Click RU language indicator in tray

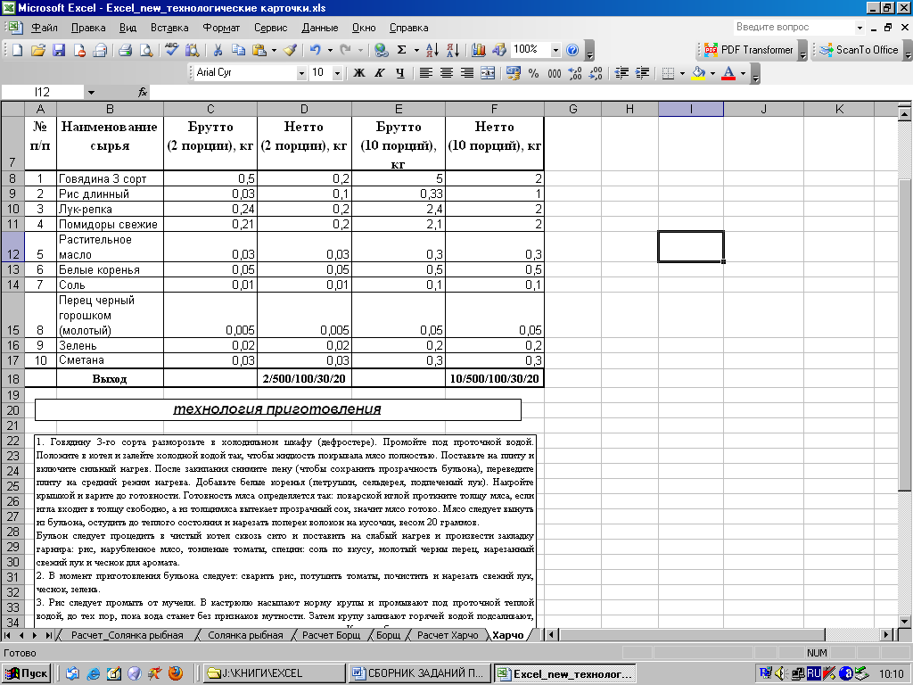814,674
